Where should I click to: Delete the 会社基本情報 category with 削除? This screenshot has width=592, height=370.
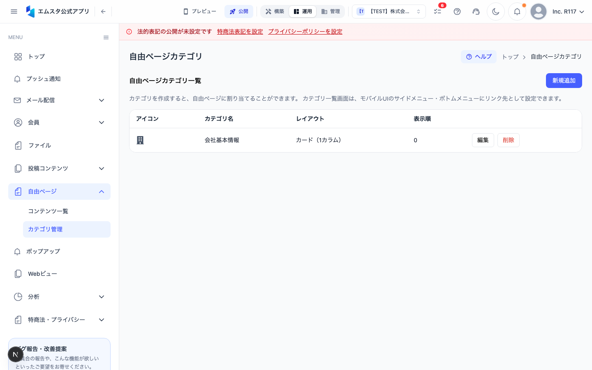pyautogui.click(x=509, y=140)
